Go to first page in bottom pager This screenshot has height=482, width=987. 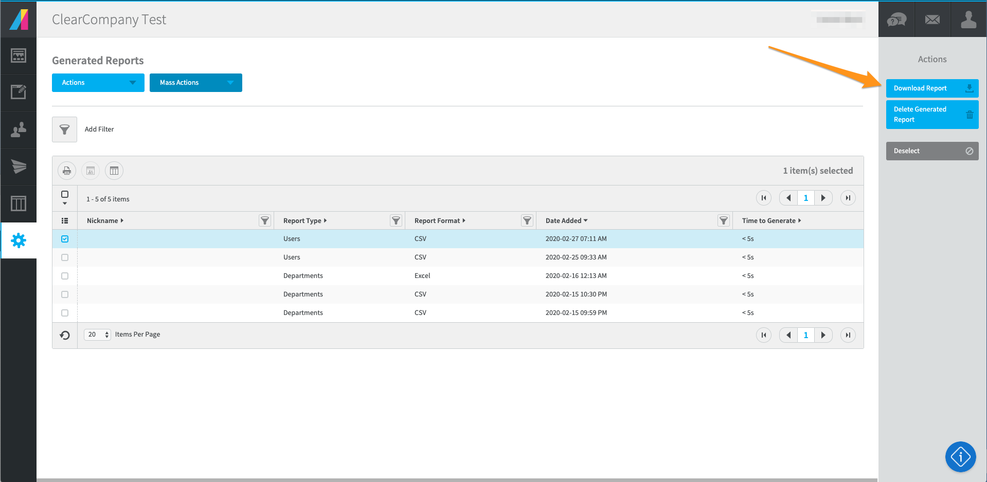tap(764, 335)
